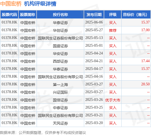Click the 数据来源 footer note
This screenshot has width=151, height=135.
[43, 133]
